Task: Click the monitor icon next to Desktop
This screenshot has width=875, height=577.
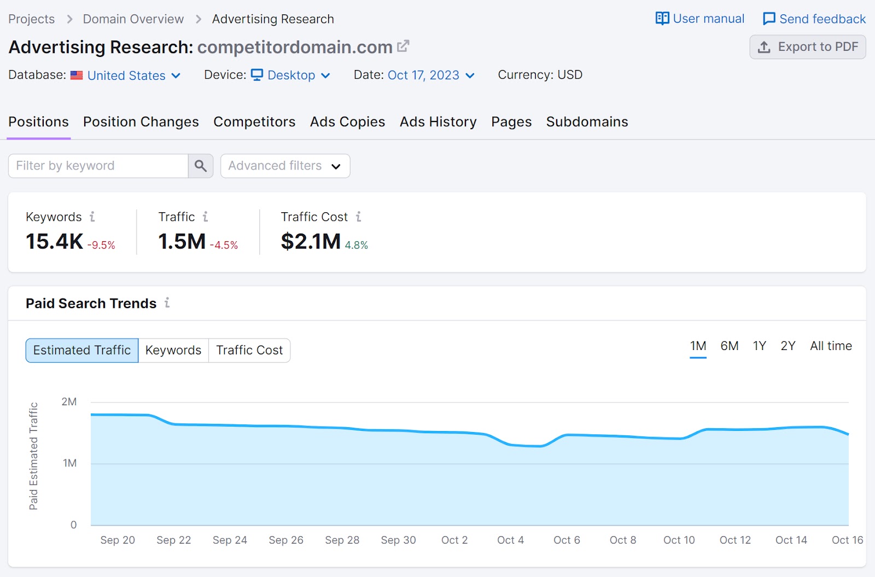Action: pos(257,75)
